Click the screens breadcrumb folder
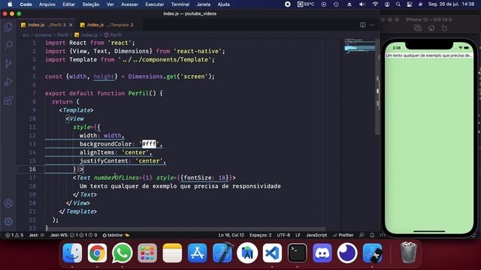This screenshot has height=270, width=481. [43, 34]
